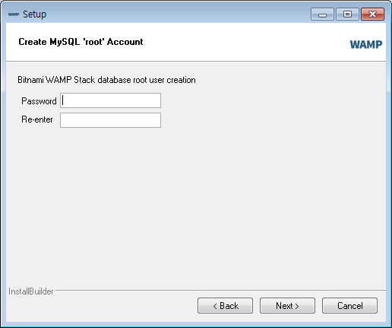Click the 'Password' label
The width and height of the screenshot is (392, 328).
point(39,101)
